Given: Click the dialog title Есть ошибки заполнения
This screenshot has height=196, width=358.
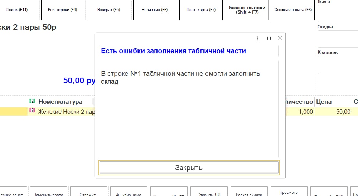Looking at the screenshot, I should pos(174,51).
